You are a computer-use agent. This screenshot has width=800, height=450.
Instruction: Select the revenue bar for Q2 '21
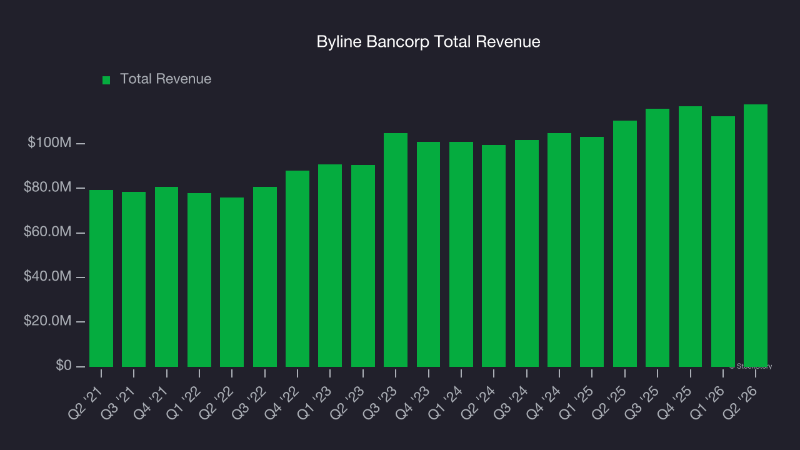point(101,278)
